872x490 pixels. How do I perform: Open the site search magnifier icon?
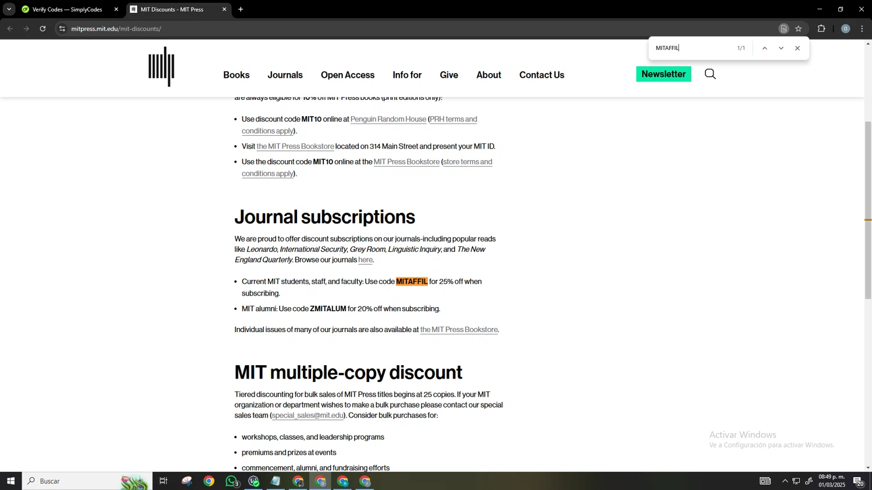click(x=710, y=74)
